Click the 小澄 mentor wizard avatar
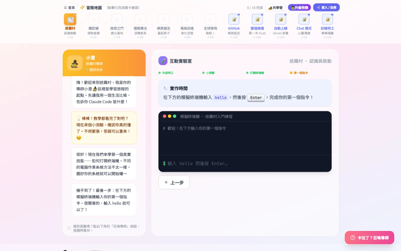Viewport: 401px width, 251px height. [75, 63]
